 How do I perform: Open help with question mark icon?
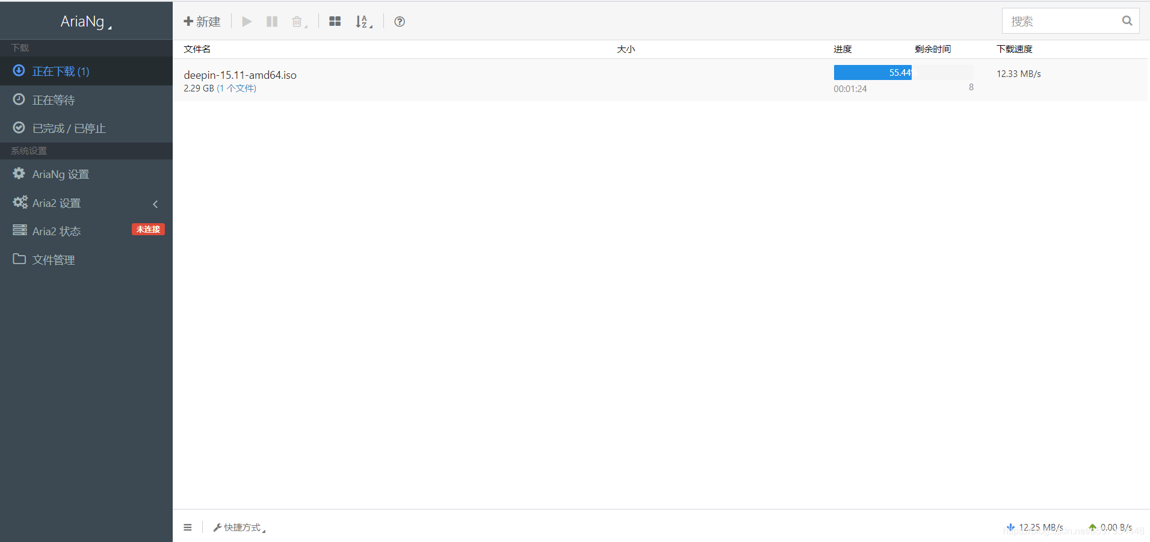(400, 22)
